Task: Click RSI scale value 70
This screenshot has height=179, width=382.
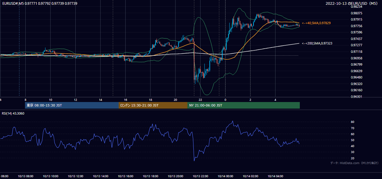Action: tap(352, 128)
